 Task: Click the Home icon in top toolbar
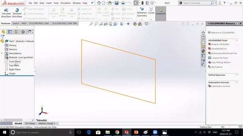coord(99,3)
